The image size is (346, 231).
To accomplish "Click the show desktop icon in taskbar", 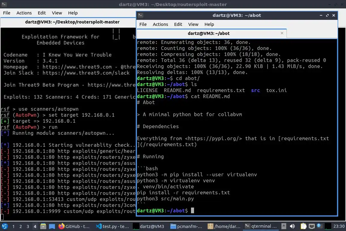I will pyautogui.click(x=52, y=226).
